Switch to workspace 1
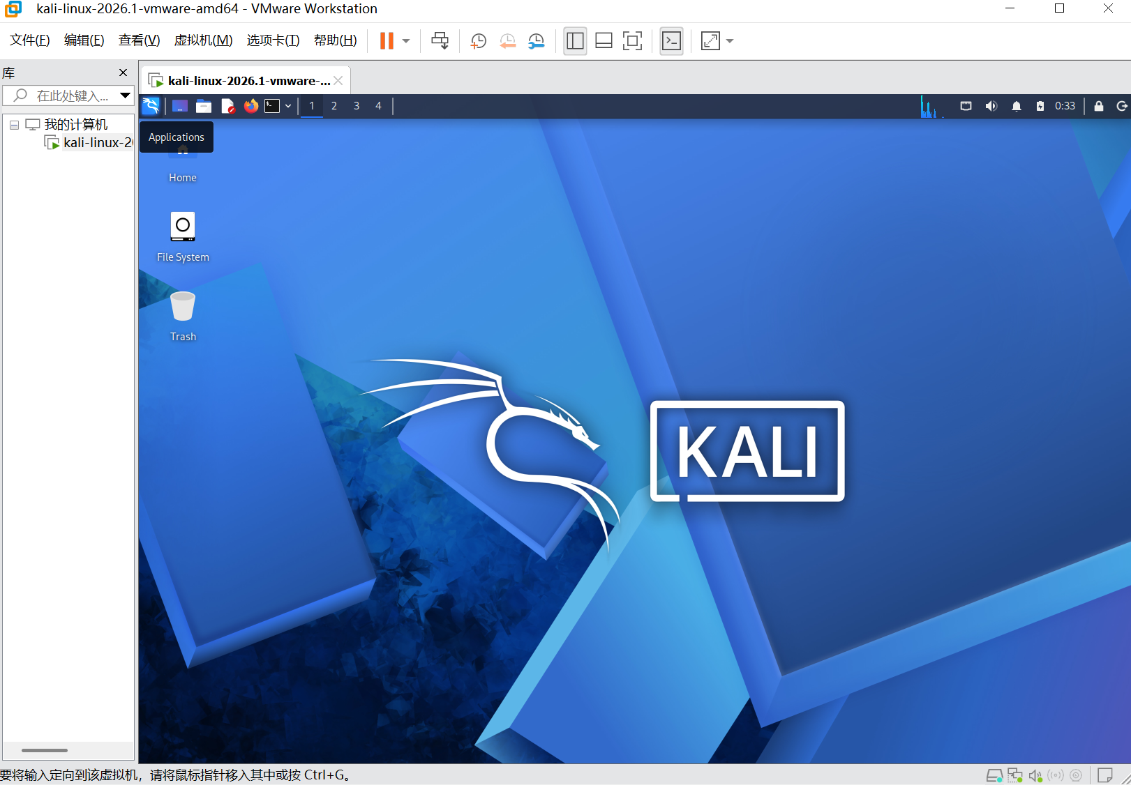1131x785 pixels. tap(312, 106)
